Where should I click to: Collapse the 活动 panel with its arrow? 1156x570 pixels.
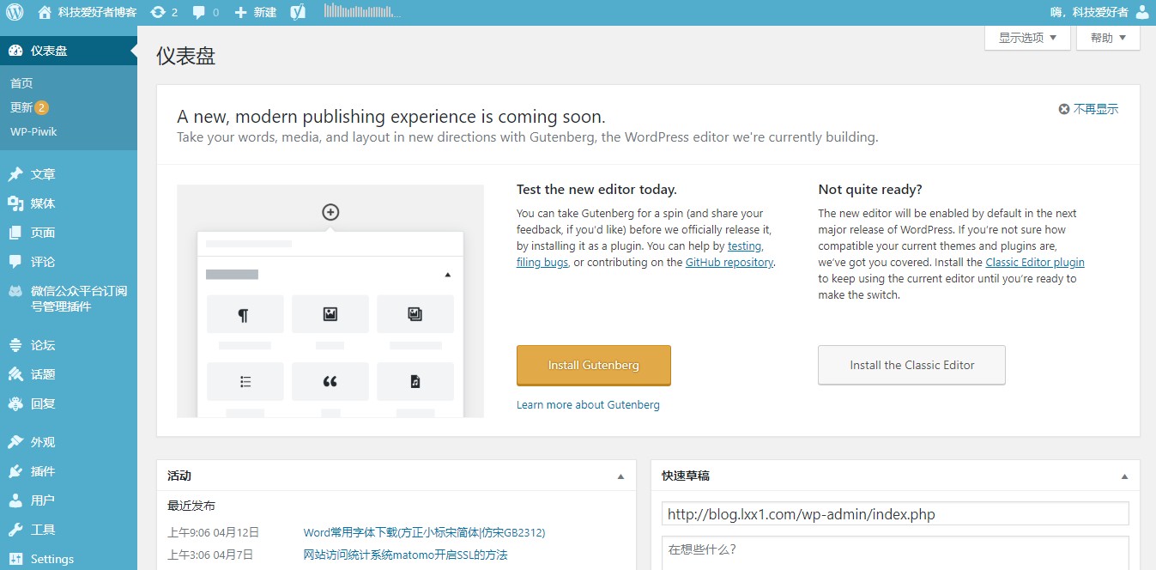tap(621, 476)
